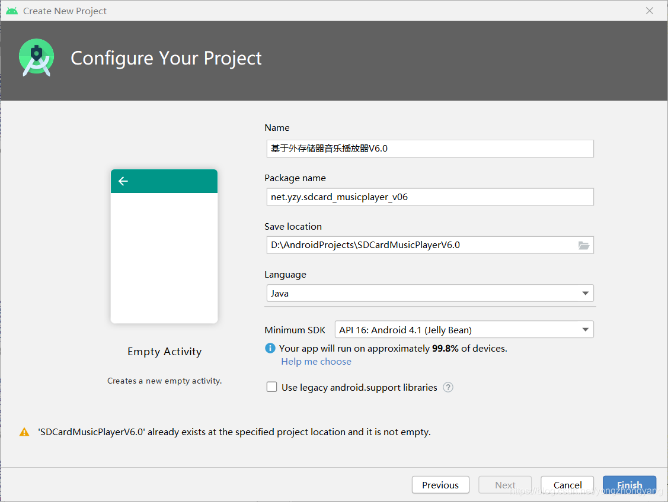Screen dimensions: 668x502
Task: Enable Use legacy android.support libraries checkbox
Action: [x=271, y=387]
